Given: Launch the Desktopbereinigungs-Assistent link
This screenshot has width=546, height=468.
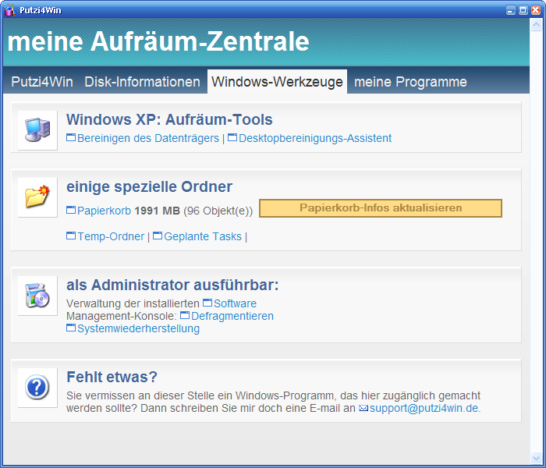Looking at the screenshot, I should (x=310, y=138).
